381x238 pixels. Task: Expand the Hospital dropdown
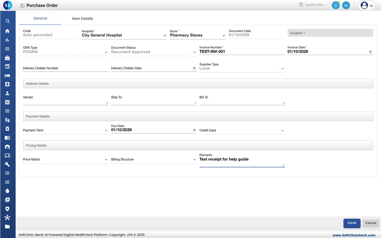pos(165,36)
